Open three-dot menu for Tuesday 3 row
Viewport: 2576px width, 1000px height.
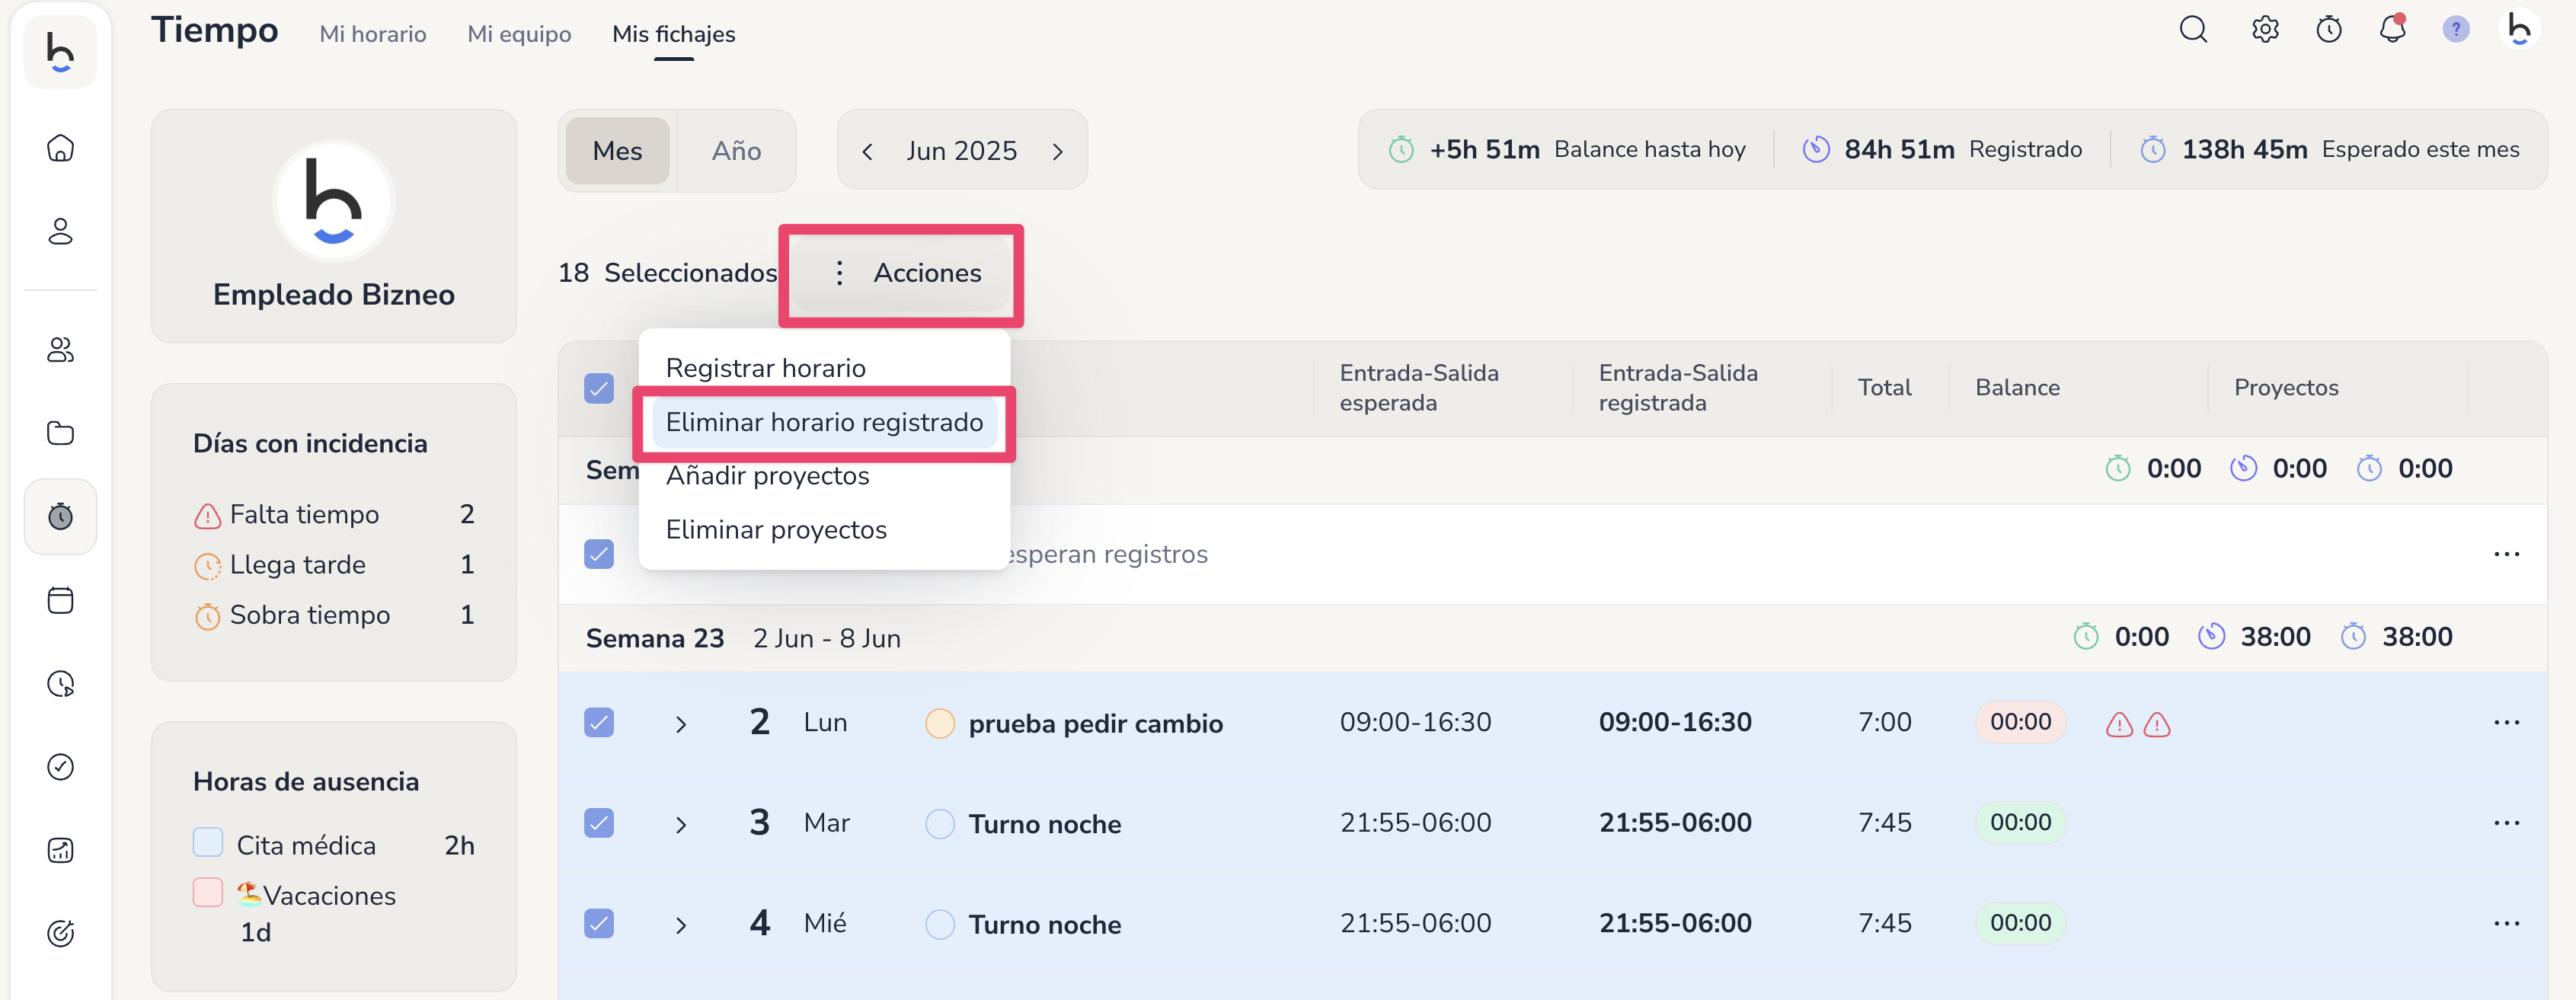tap(2506, 823)
